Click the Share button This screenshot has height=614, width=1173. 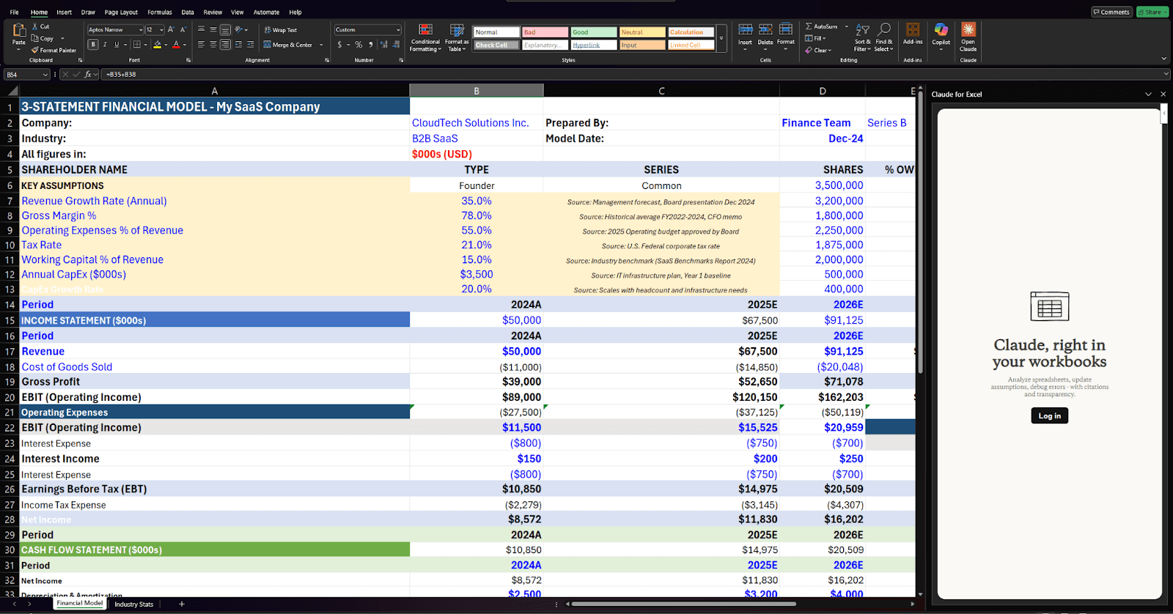coord(1152,12)
